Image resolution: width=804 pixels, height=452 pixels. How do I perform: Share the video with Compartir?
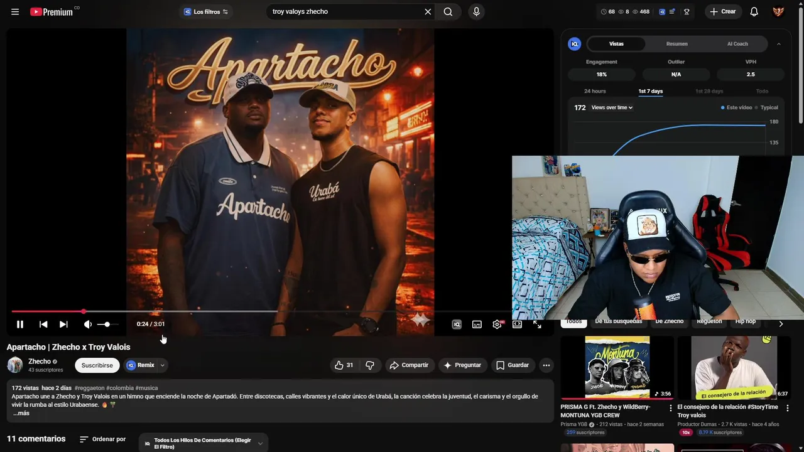click(x=409, y=365)
